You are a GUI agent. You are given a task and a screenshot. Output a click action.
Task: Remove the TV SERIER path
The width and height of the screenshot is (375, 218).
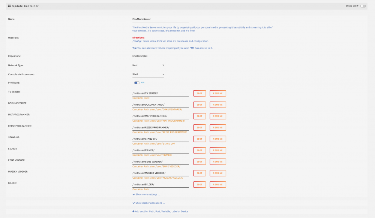click(217, 93)
